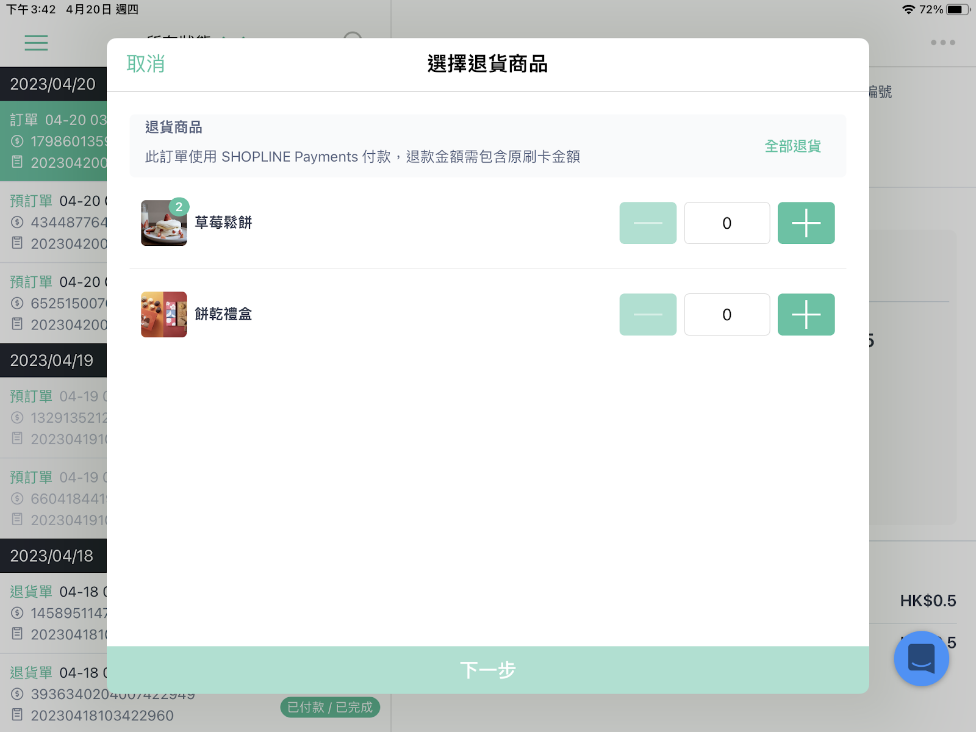
Task: Open 預訂單 order with number 434487764
Action: (54, 222)
